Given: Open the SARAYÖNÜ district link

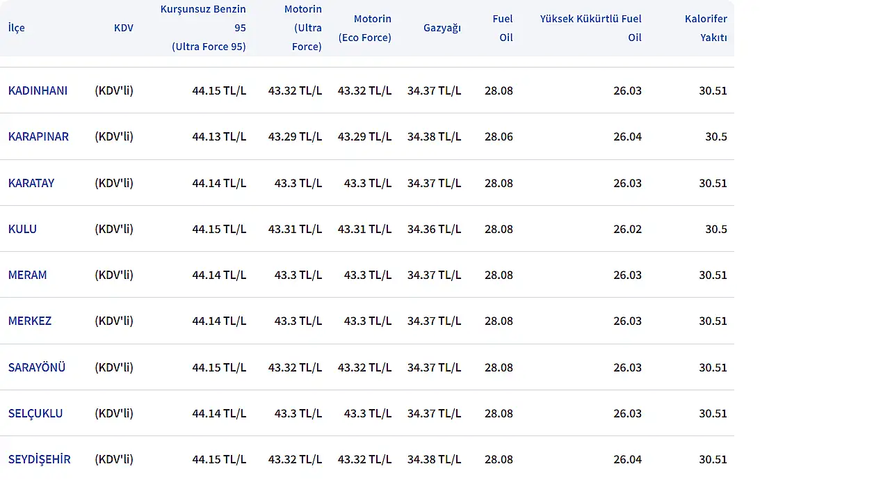Looking at the screenshot, I should tap(37, 367).
